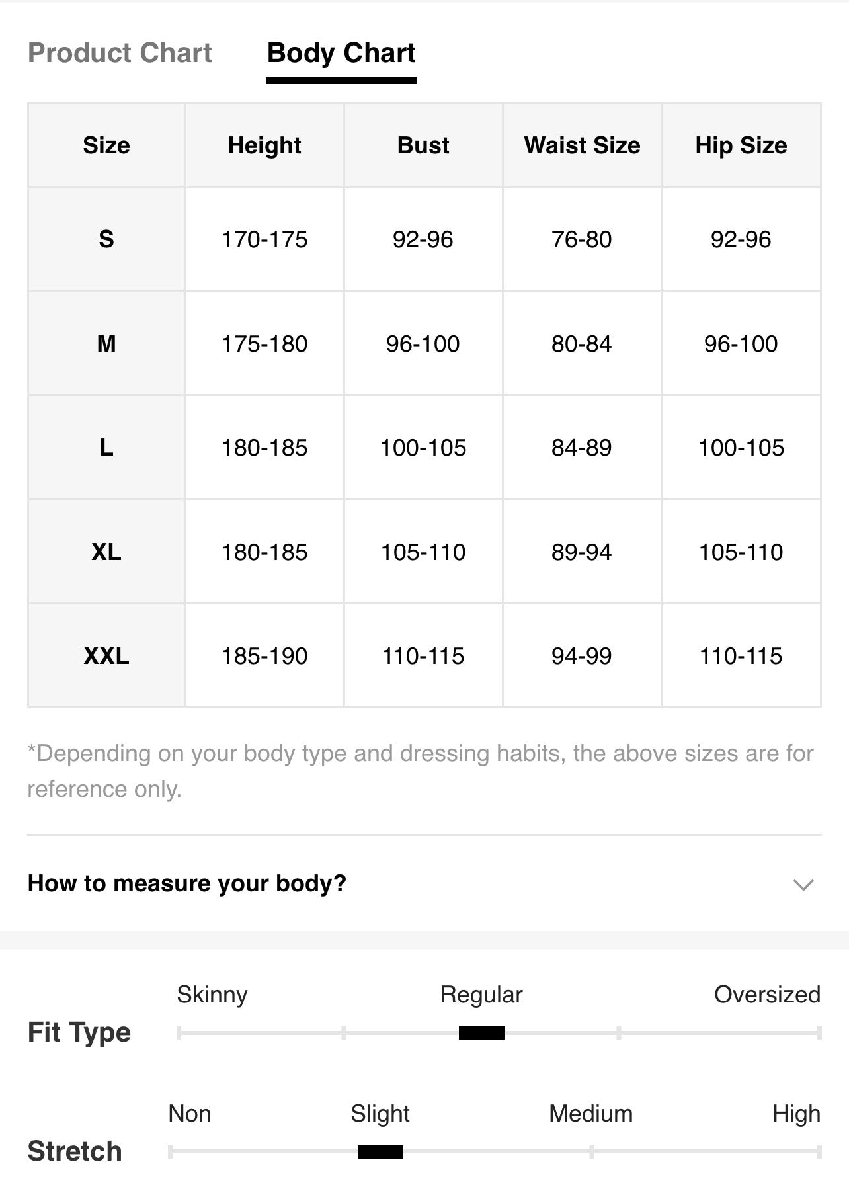Click the Size column header
849x1185 pixels.
(106, 145)
